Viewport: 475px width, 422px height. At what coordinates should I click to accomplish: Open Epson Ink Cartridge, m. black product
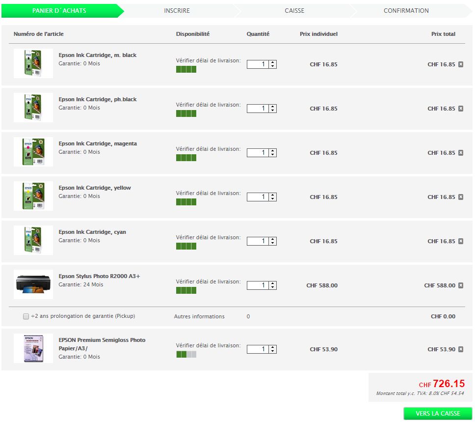click(98, 55)
